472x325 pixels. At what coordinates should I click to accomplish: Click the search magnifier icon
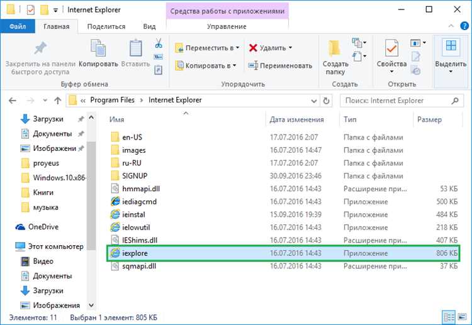(455, 101)
